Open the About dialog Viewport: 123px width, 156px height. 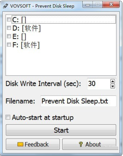[x=89, y=144]
